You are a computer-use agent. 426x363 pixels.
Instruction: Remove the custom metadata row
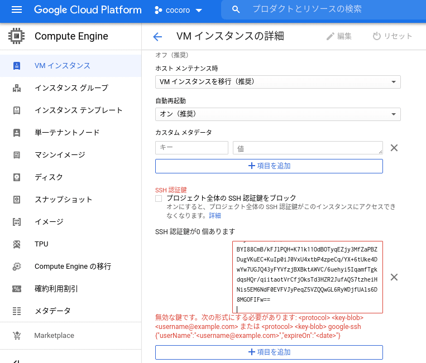click(394, 148)
